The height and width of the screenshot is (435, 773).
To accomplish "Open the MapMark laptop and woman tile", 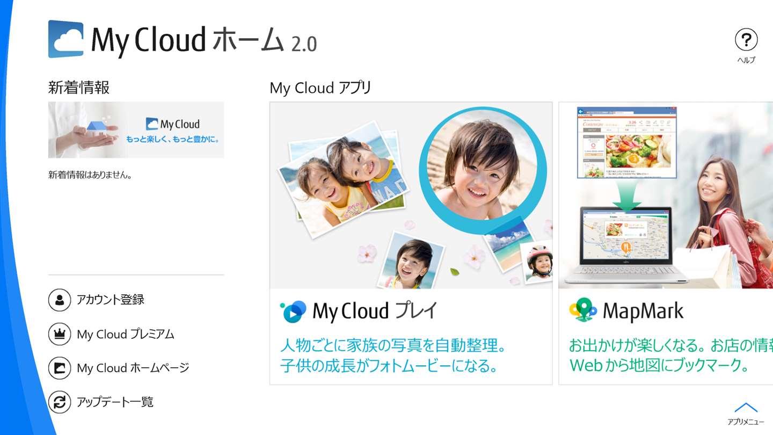I will coord(666,195).
